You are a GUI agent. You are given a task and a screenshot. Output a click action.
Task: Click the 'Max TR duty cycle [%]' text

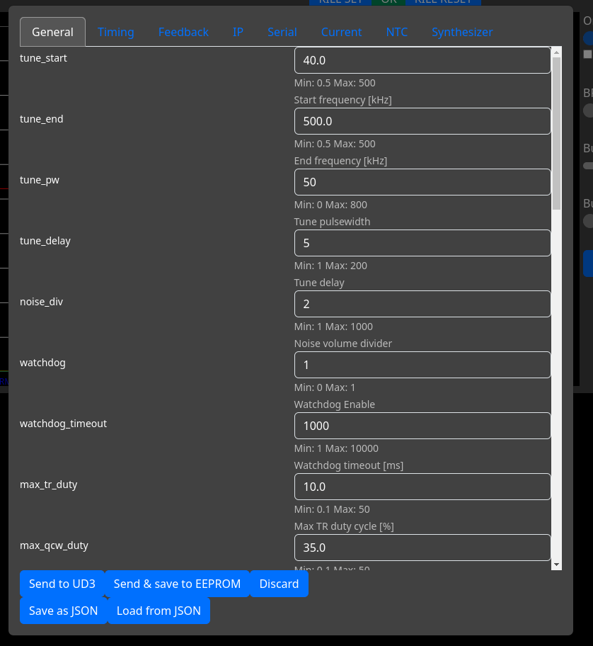pyautogui.click(x=344, y=526)
